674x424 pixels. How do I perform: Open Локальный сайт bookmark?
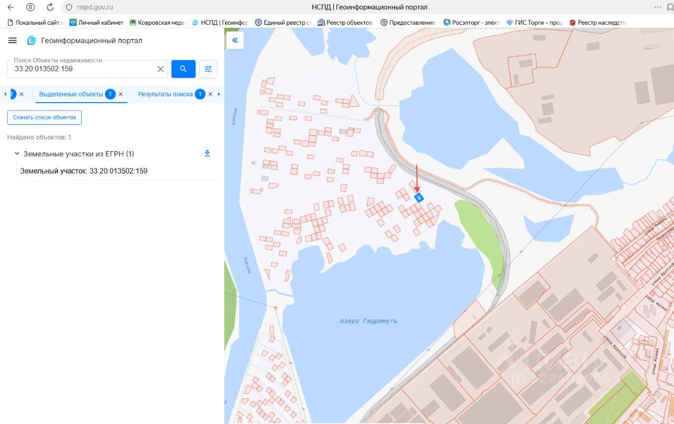coord(35,23)
